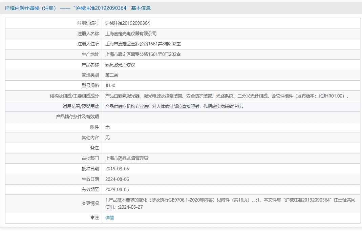Screen dimensions: 362x231
Task: Select the 附件 value 无
Action: click(x=107, y=127)
